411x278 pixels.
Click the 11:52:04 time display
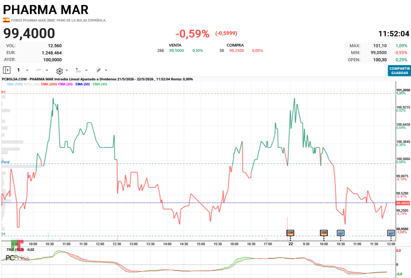pyautogui.click(x=394, y=34)
